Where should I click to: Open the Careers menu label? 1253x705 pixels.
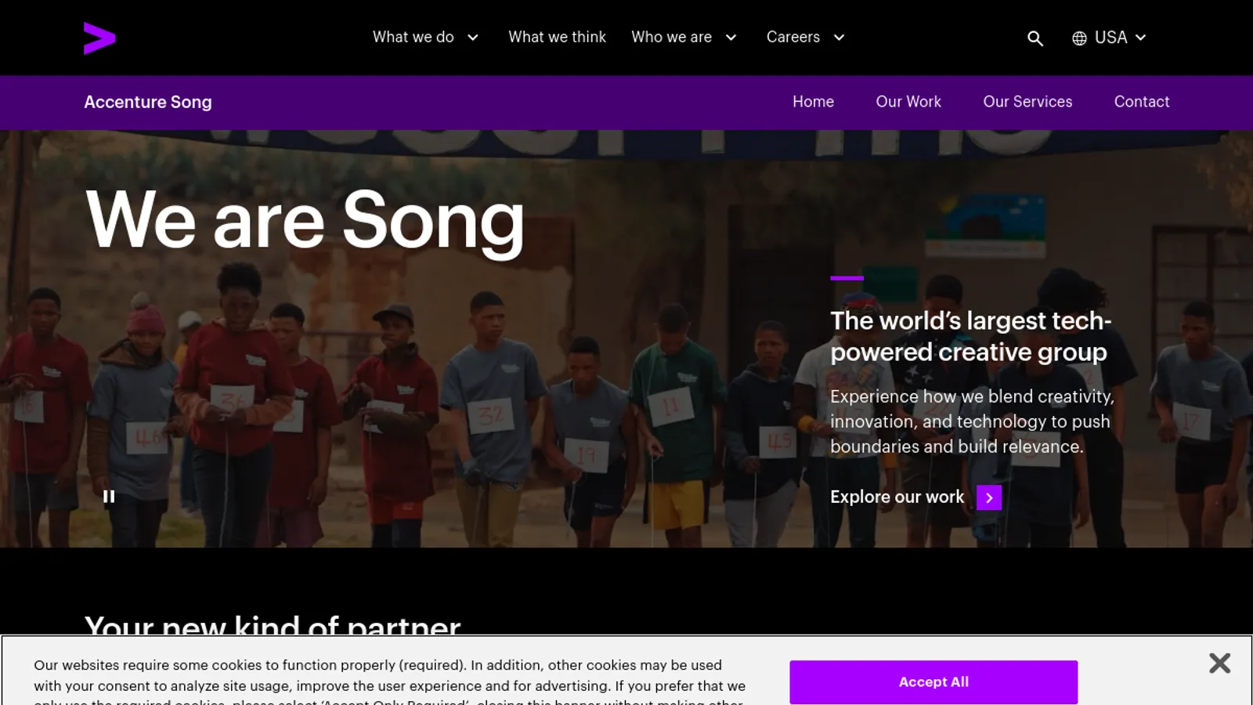(793, 37)
